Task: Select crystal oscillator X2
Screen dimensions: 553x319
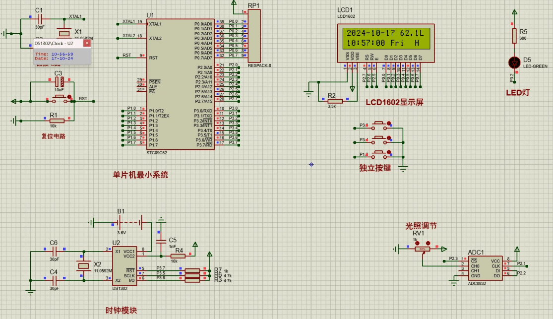Action: point(84,266)
